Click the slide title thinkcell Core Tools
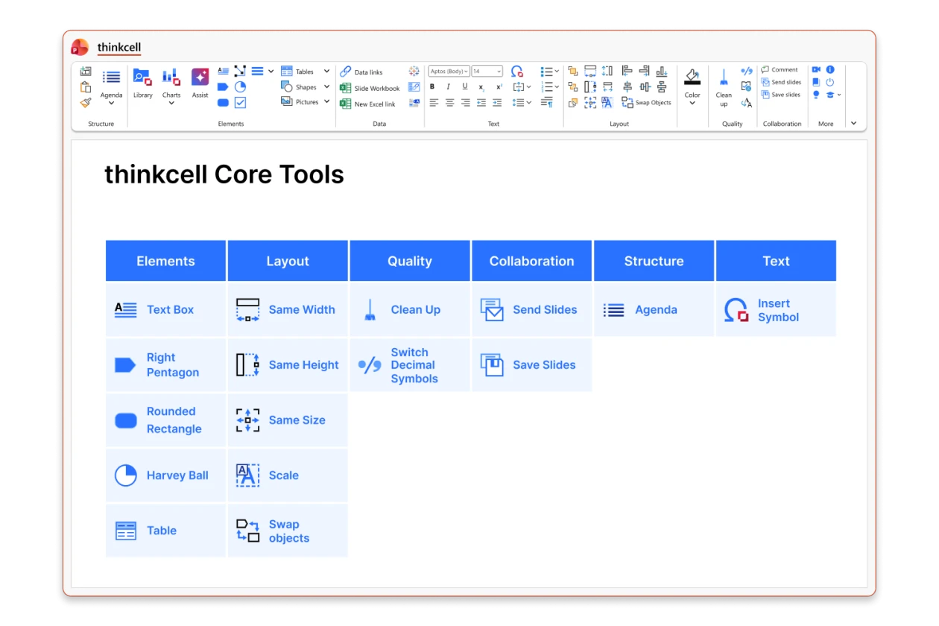This screenshot has height=626, width=939. (224, 174)
